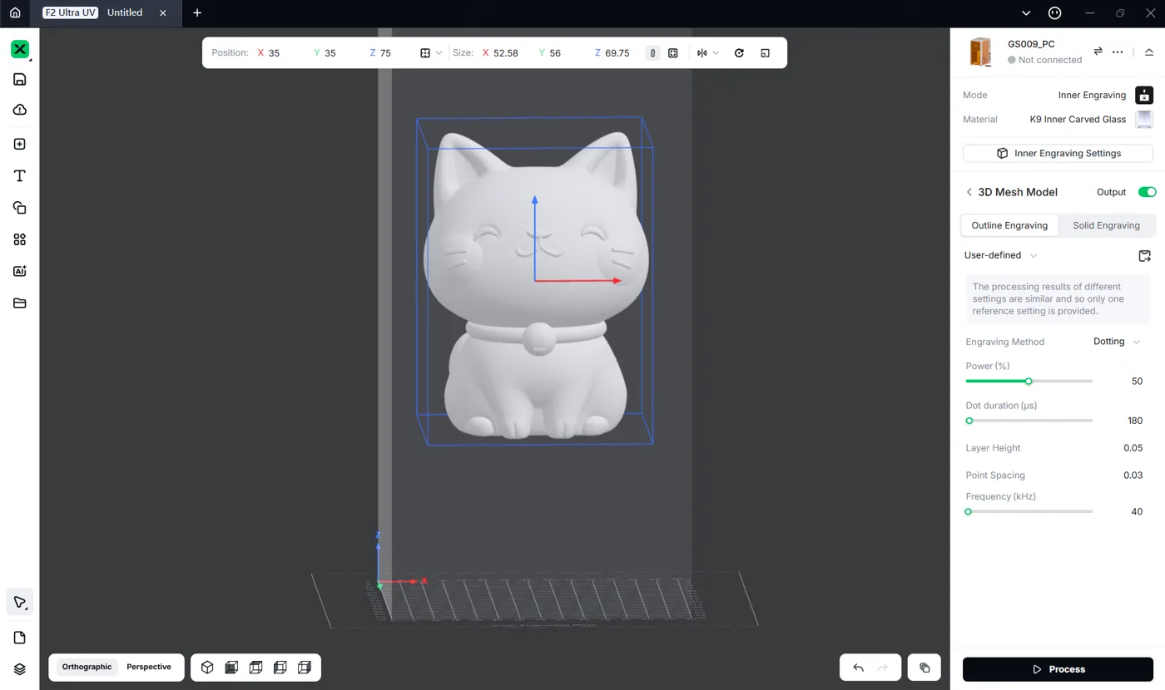Switch to Orthographic view

pyautogui.click(x=87, y=667)
